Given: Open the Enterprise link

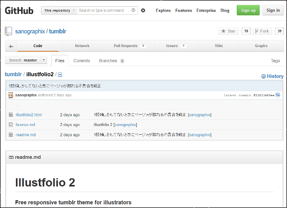Looking at the screenshot, I should [x=206, y=11].
